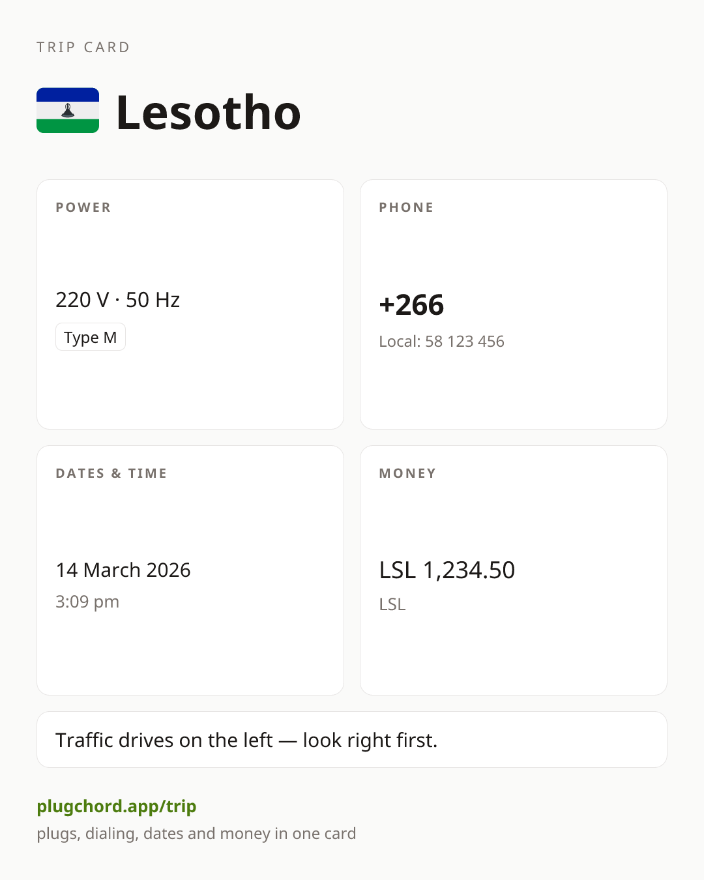
Task: Select the 3:09 pm time text
Action: click(x=87, y=602)
